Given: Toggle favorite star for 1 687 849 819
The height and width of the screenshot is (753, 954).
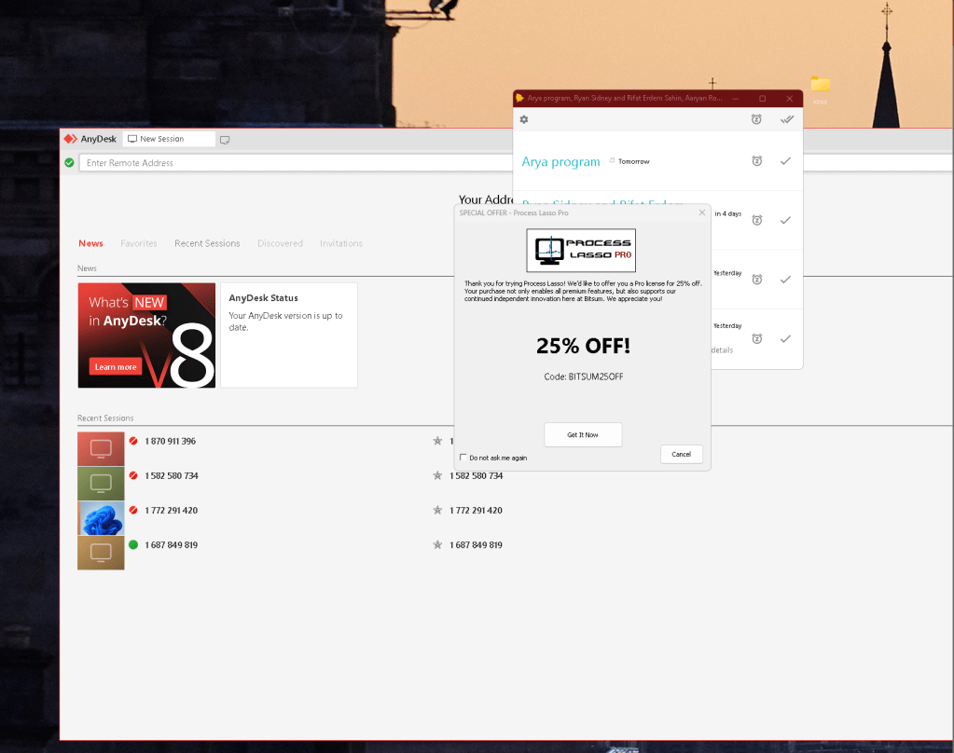Looking at the screenshot, I should (x=437, y=544).
